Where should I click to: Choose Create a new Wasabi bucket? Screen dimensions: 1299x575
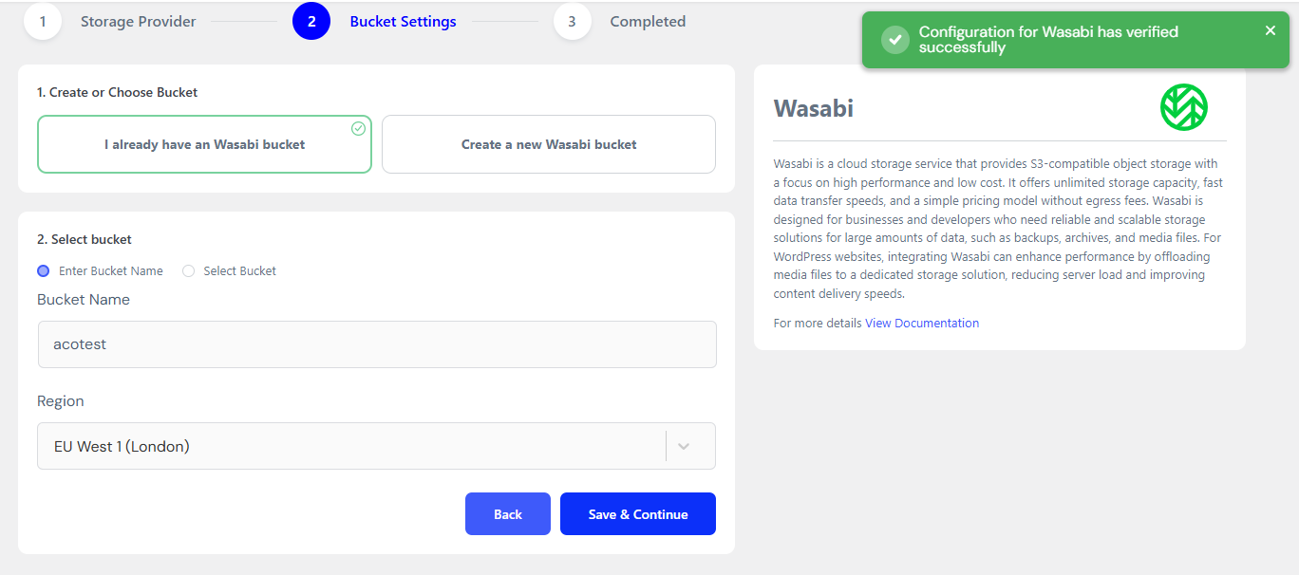tap(549, 144)
